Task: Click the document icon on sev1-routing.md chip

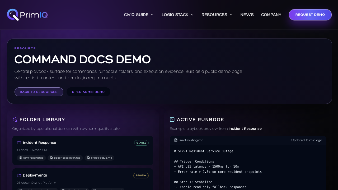Action: (x=21, y=158)
